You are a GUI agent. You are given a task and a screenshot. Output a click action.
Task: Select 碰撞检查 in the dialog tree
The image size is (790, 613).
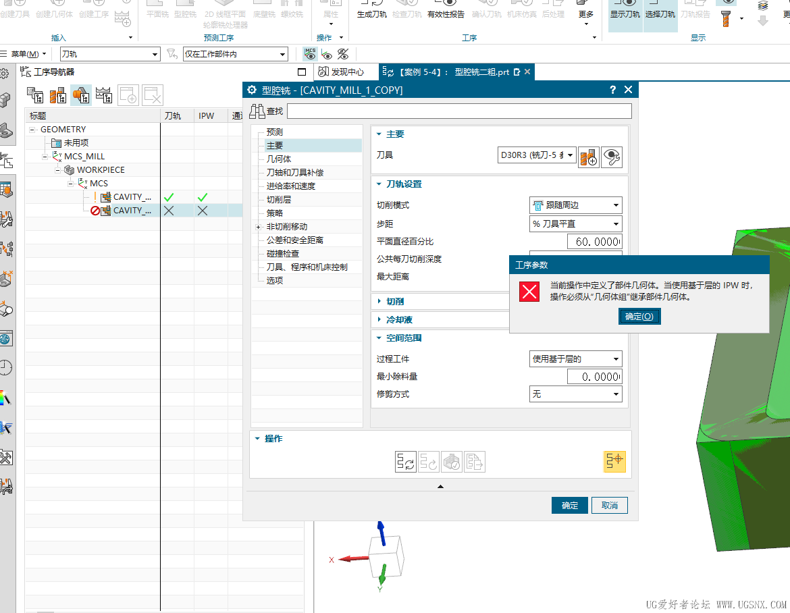(283, 253)
